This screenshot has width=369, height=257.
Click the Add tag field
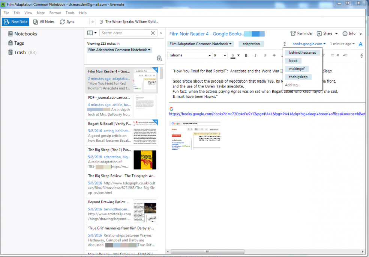point(292,85)
